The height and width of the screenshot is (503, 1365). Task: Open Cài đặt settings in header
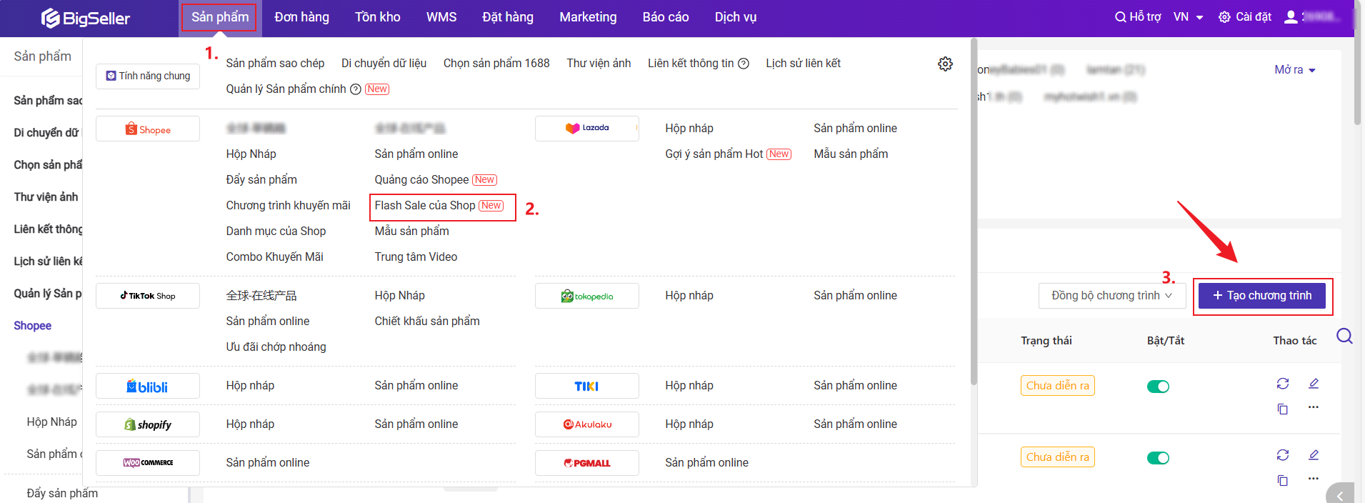point(1245,17)
